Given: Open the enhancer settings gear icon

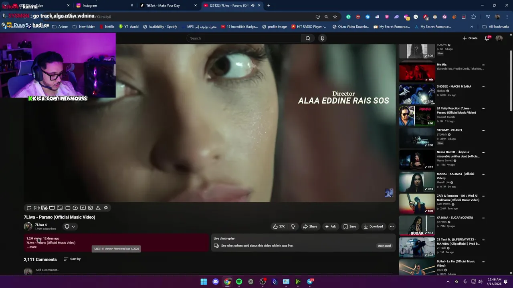Looking at the screenshot, I should point(106,208).
